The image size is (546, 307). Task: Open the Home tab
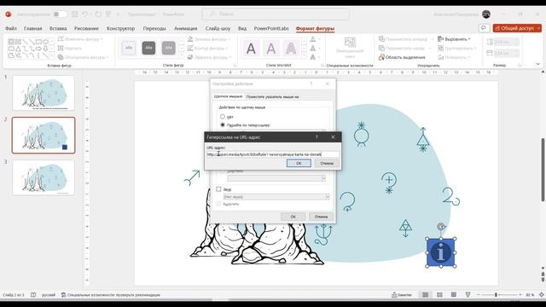pyautogui.click(x=32, y=28)
